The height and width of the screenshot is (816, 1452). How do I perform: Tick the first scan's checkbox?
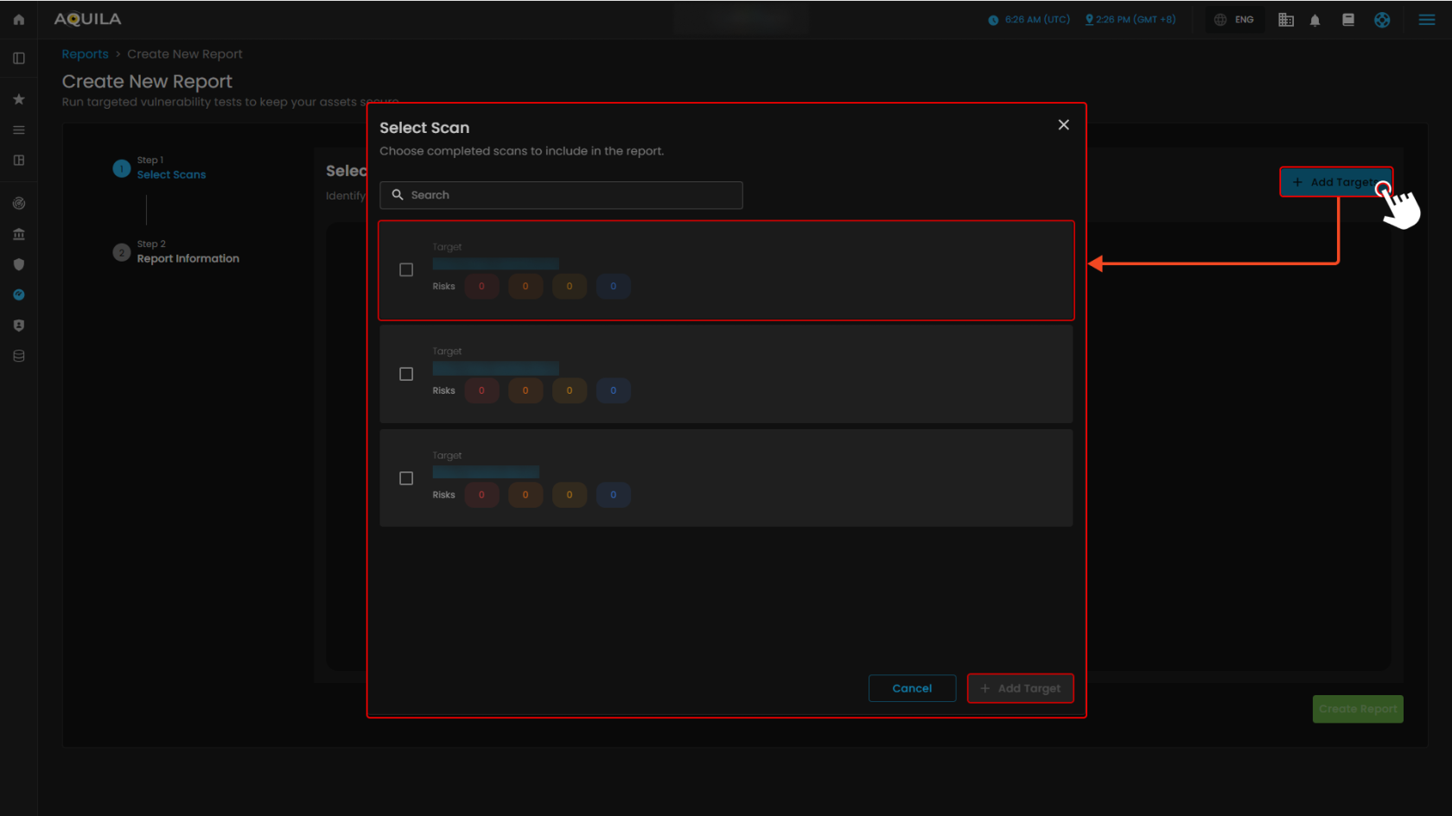coord(406,269)
